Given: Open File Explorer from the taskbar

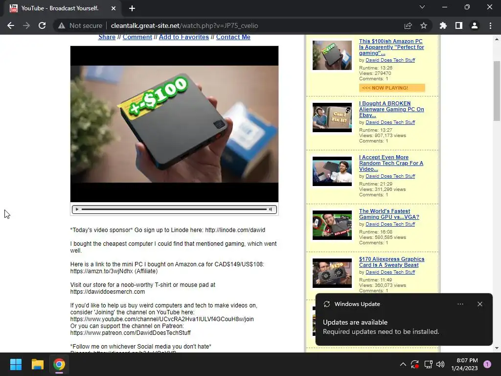Looking at the screenshot, I should pyautogui.click(x=37, y=364).
